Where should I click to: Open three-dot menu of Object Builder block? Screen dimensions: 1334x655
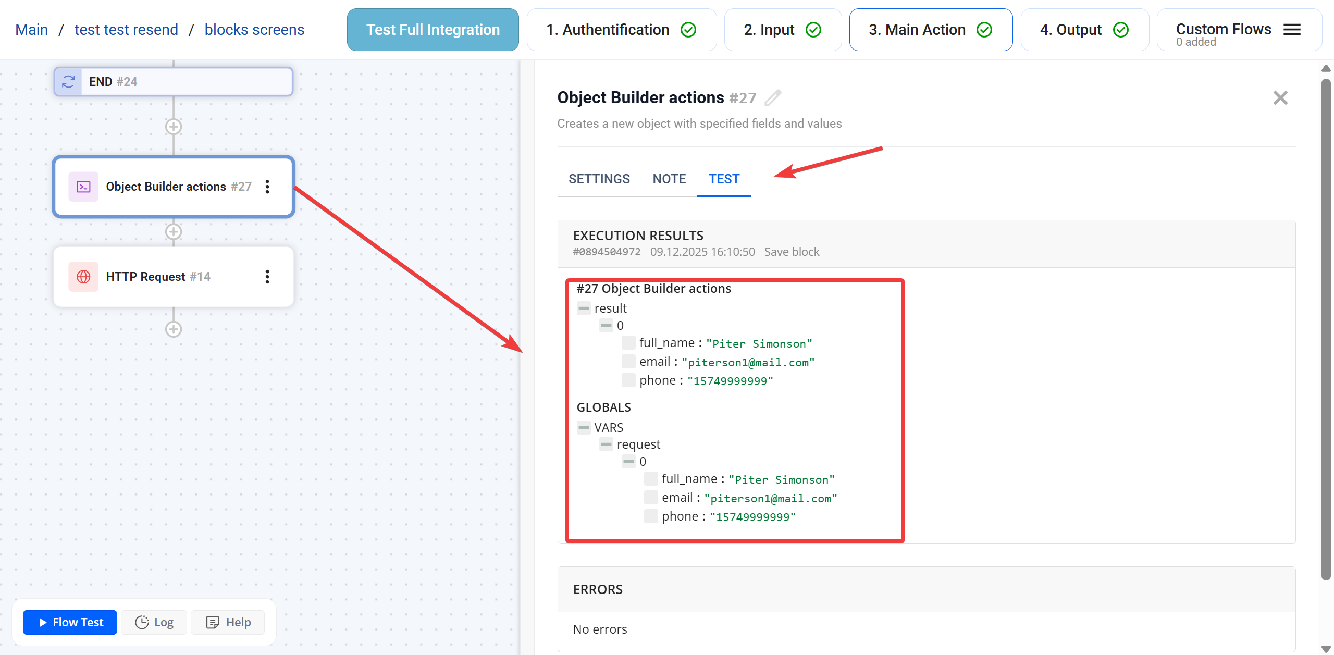[x=267, y=187]
